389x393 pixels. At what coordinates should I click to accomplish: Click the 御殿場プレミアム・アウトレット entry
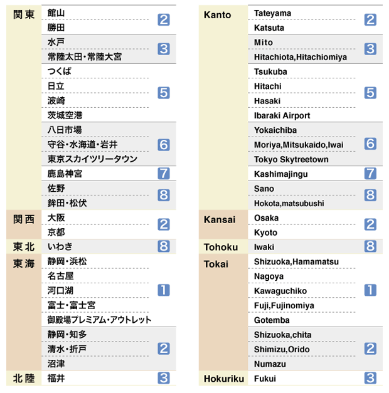pyautogui.click(x=100, y=320)
